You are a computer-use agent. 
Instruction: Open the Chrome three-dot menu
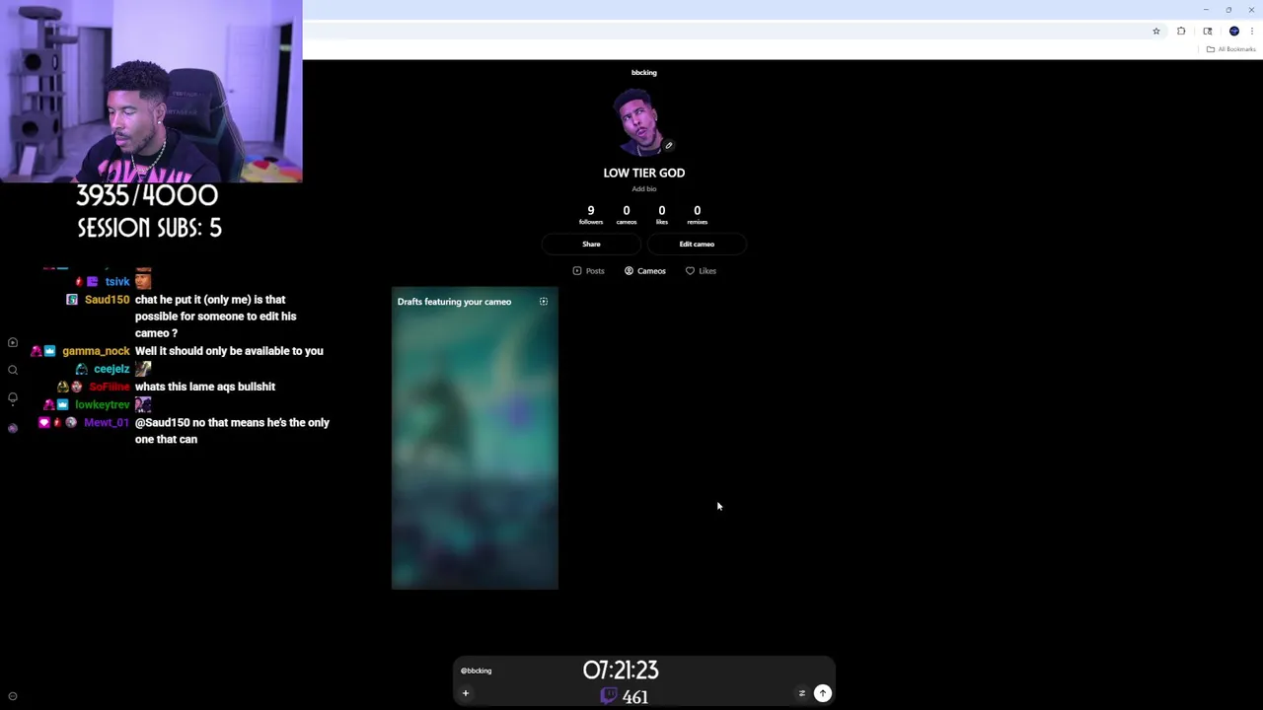[x=1252, y=32]
